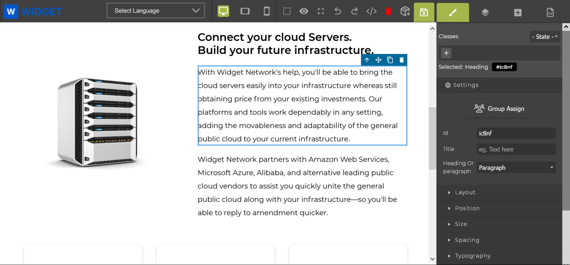The height and width of the screenshot is (265, 570).
Task: Select parent element arrow icon
Action: (367, 60)
